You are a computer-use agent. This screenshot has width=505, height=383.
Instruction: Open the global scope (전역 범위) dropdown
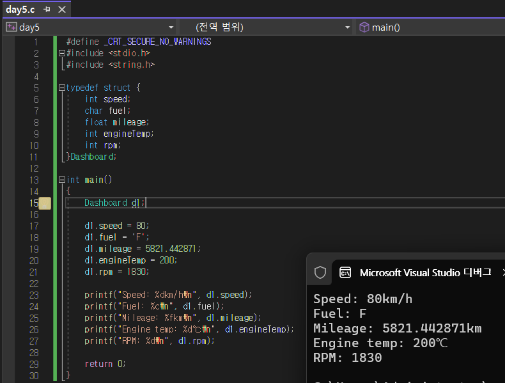tap(347, 27)
